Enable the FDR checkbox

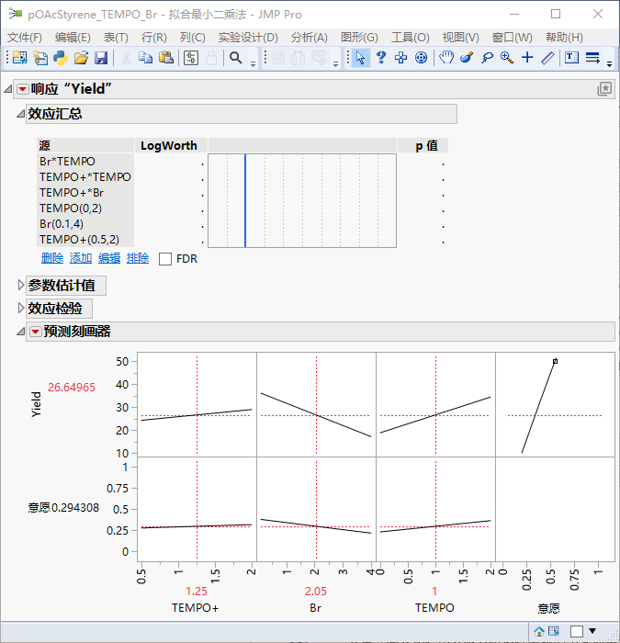165,259
